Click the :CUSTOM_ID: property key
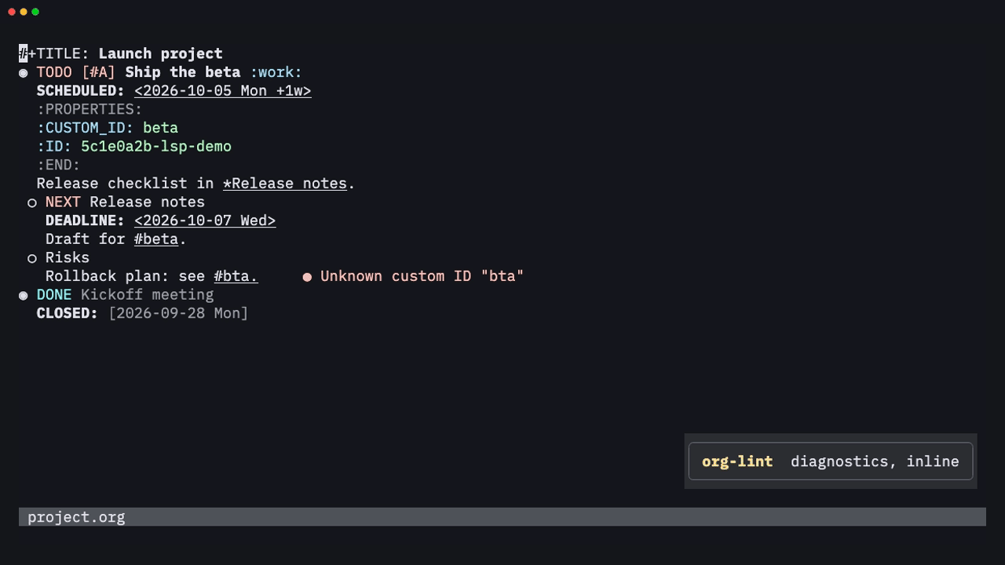The height and width of the screenshot is (565, 1005). [86, 128]
